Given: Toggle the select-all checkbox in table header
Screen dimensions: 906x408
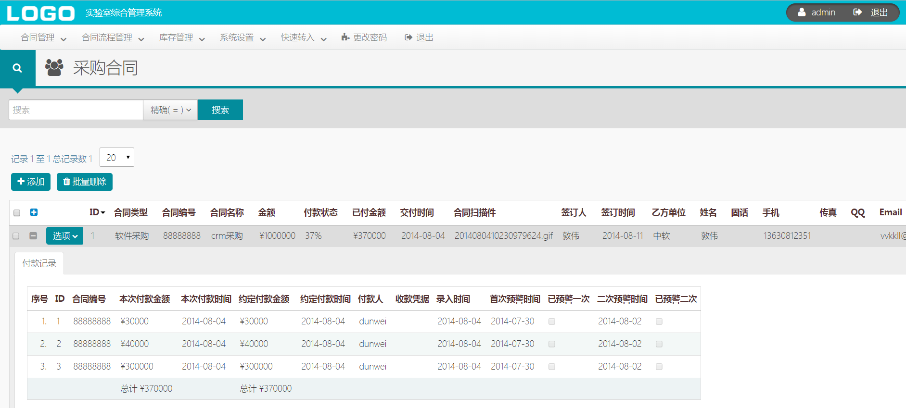Looking at the screenshot, I should 17,213.
